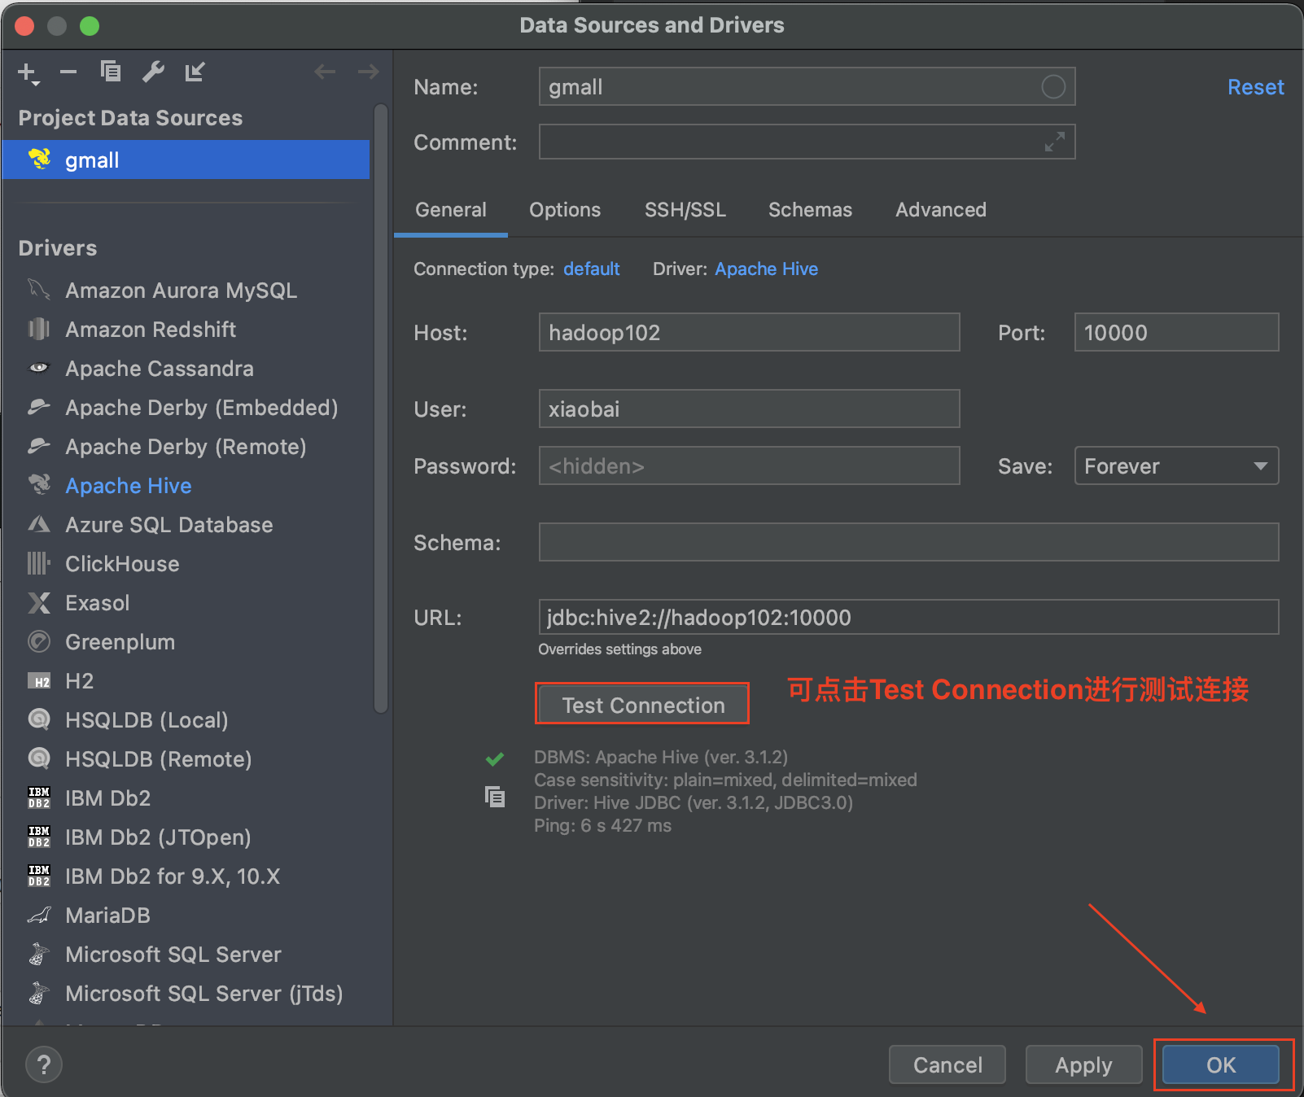Viewport: 1304px width, 1097px height.
Task: Click the Test Connection button
Action: pos(643,705)
